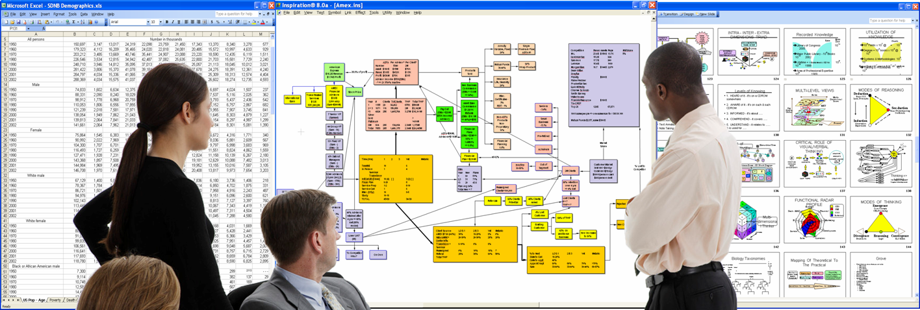This screenshot has width=920, height=310.
Task: Toggle Italic formatting in Excel
Action: pyautogui.click(x=173, y=21)
